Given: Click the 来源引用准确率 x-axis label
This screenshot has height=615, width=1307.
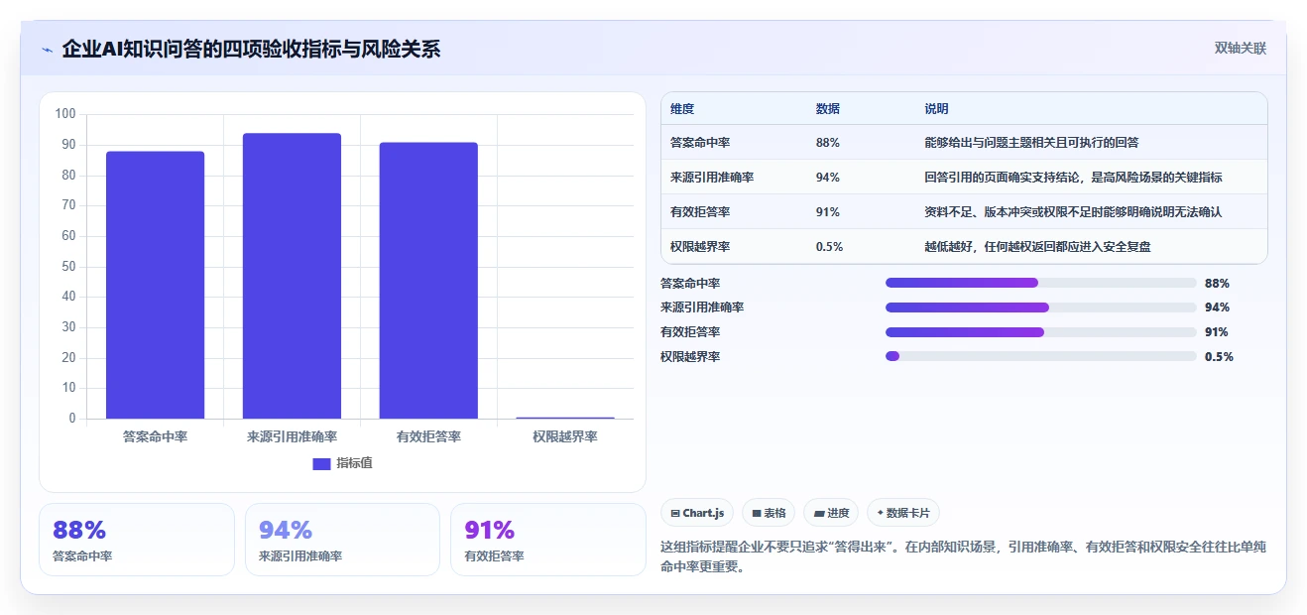Looking at the screenshot, I should pos(292,436).
